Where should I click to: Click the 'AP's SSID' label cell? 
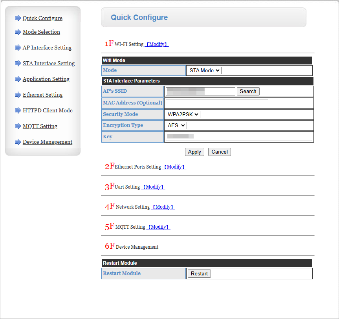[132, 91]
